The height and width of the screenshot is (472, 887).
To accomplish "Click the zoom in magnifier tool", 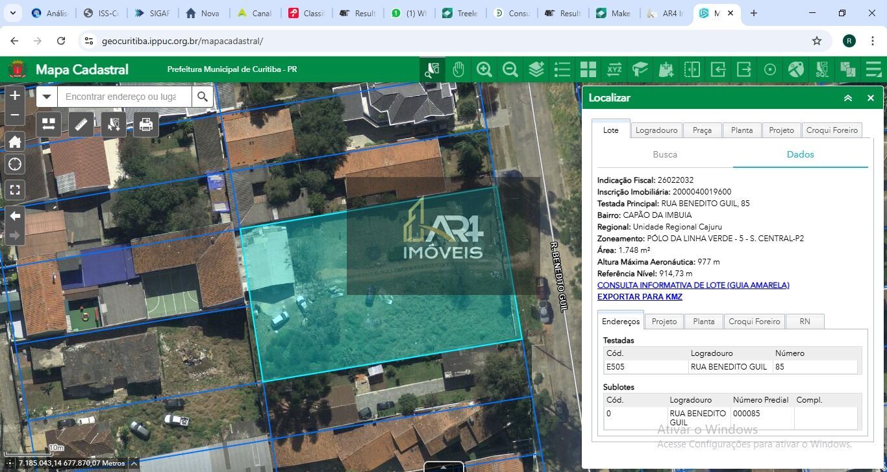I will click(484, 69).
